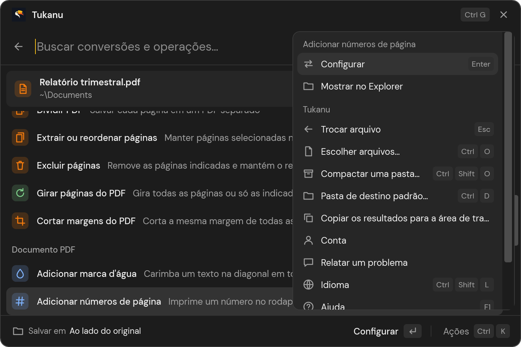Click the speech bubble icon beside Relatar um problema
This screenshot has height=347, width=521.
coord(308,262)
